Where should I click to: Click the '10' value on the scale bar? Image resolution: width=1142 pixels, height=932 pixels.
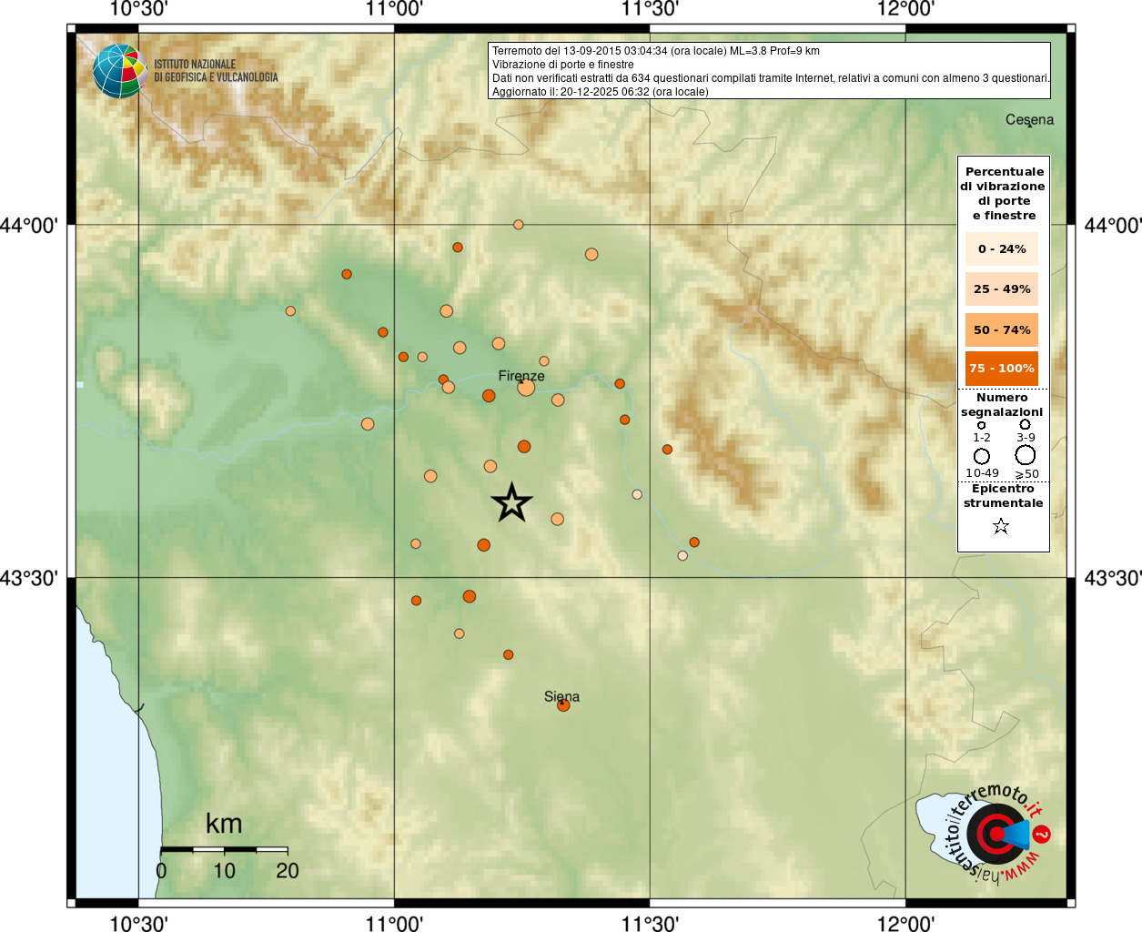click(x=224, y=871)
